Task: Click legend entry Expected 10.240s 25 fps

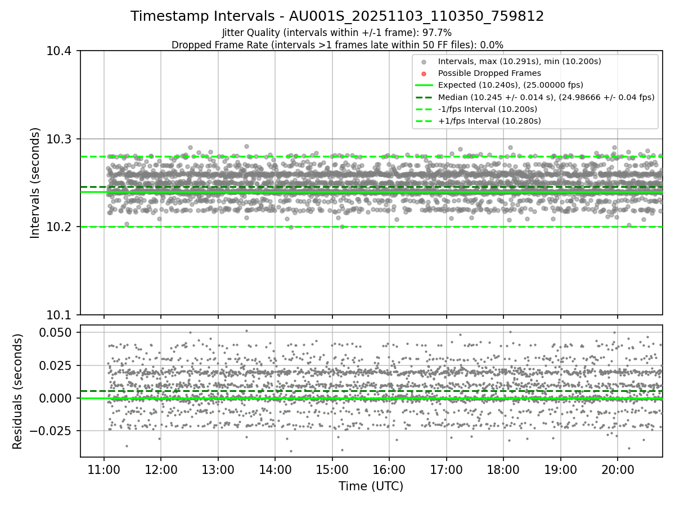Action: (x=511, y=85)
